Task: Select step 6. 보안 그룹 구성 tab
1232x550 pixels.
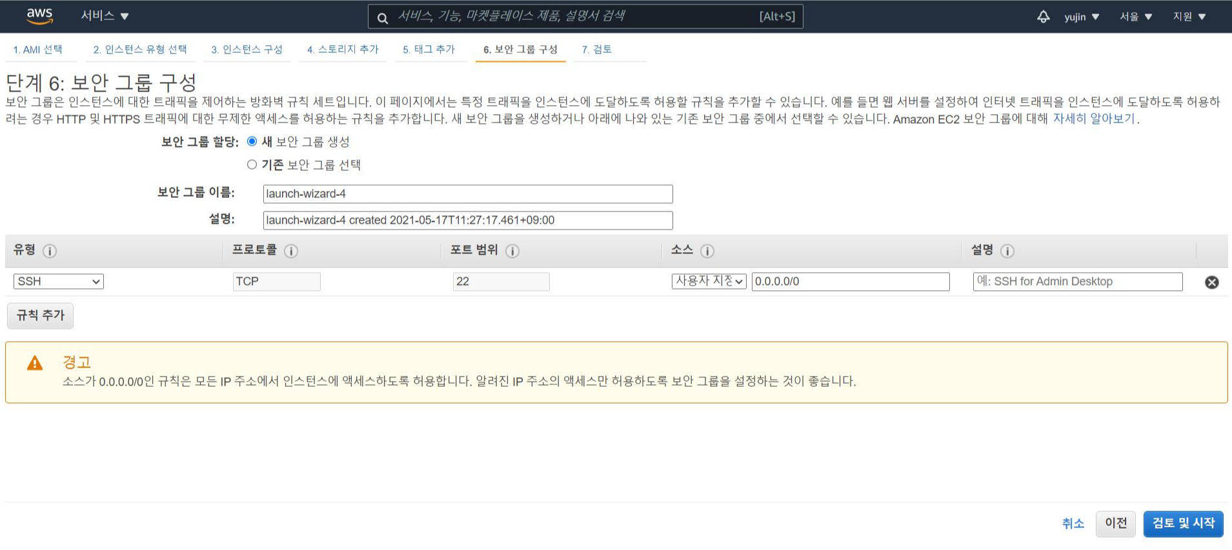Action: pyautogui.click(x=521, y=50)
